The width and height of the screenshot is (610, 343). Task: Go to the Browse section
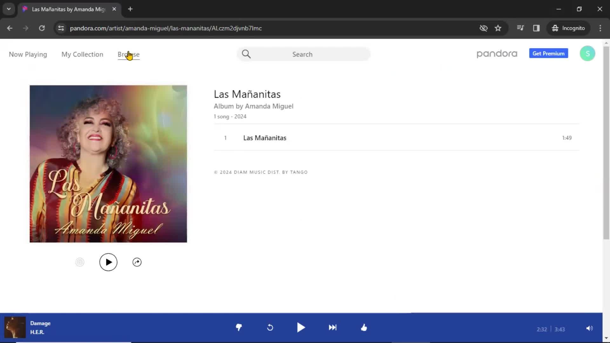click(128, 54)
